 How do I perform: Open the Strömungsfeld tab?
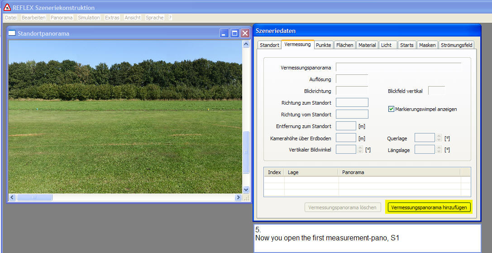(456, 45)
